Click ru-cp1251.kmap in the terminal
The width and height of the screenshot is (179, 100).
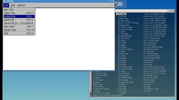point(125,78)
